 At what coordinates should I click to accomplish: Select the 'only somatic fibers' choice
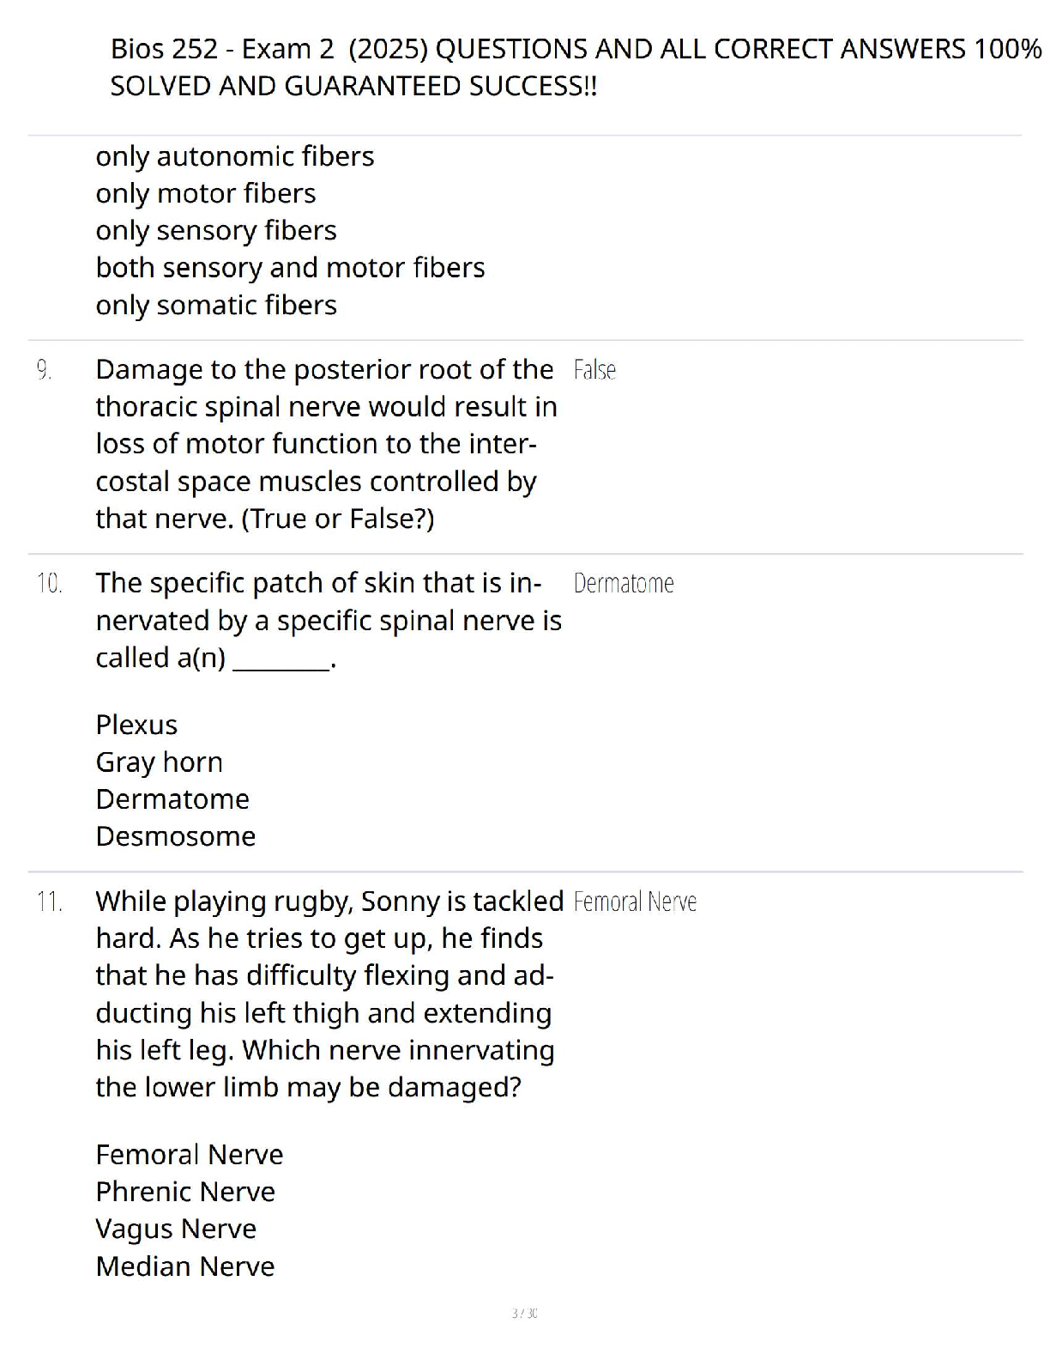pyautogui.click(x=216, y=305)
